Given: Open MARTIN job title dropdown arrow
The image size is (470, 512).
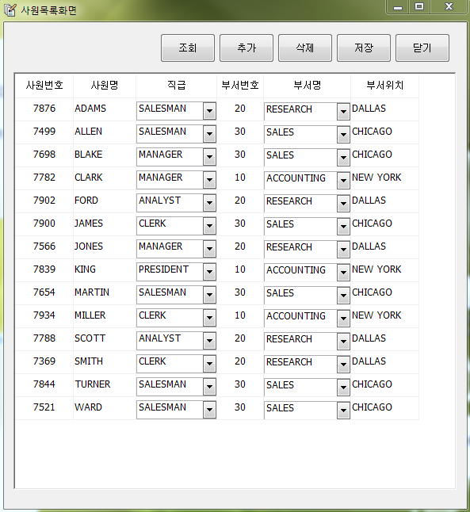Looking at the screenshot, I should pyautogui.click(x=209, y=295).
